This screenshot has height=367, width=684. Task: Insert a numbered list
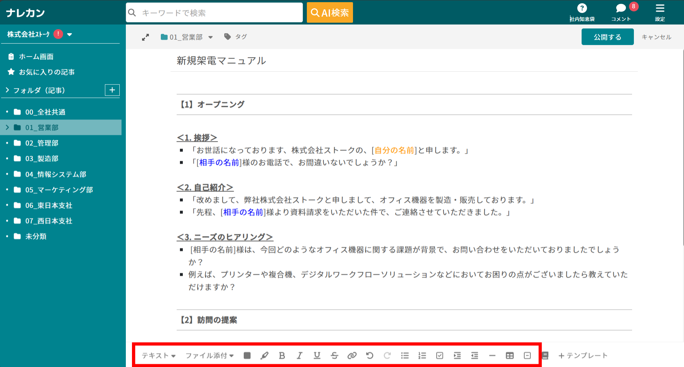coord(422,355)
